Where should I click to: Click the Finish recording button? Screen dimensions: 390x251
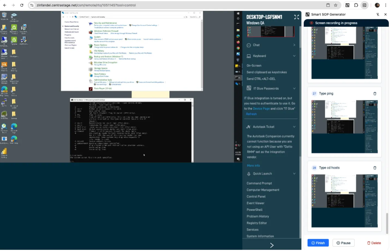318,243
